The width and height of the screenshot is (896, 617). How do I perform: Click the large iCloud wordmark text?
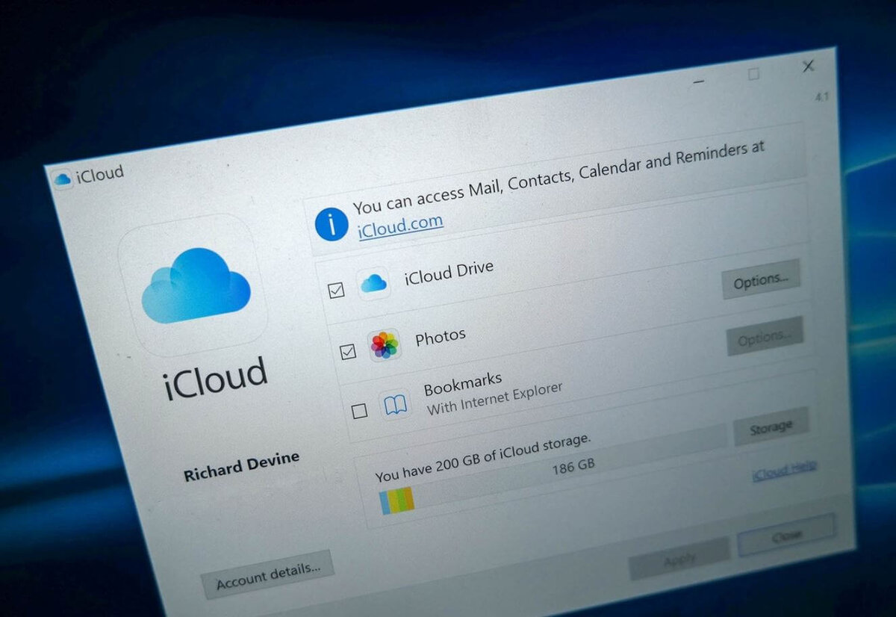pos(215,379)
